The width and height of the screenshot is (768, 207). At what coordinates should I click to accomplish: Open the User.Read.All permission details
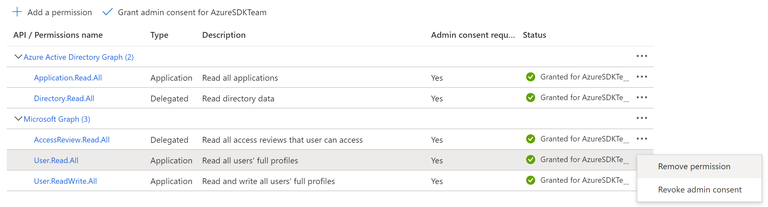click(56, 160)
